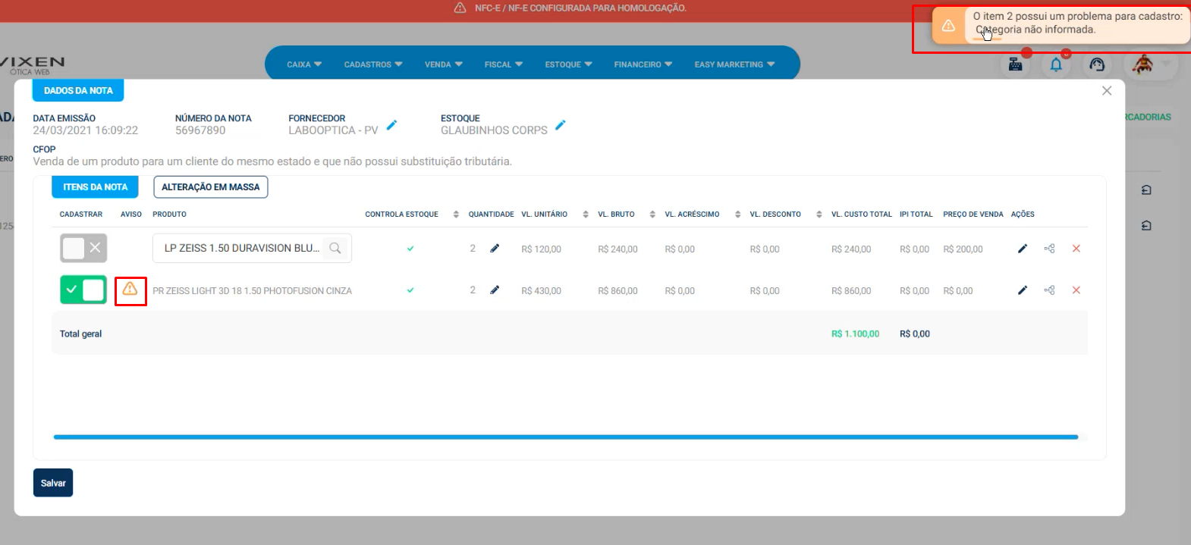This screenshot has height=545, width=1191.
Task: Open the notifications bell icon
Action: [x=1055, y=65]
